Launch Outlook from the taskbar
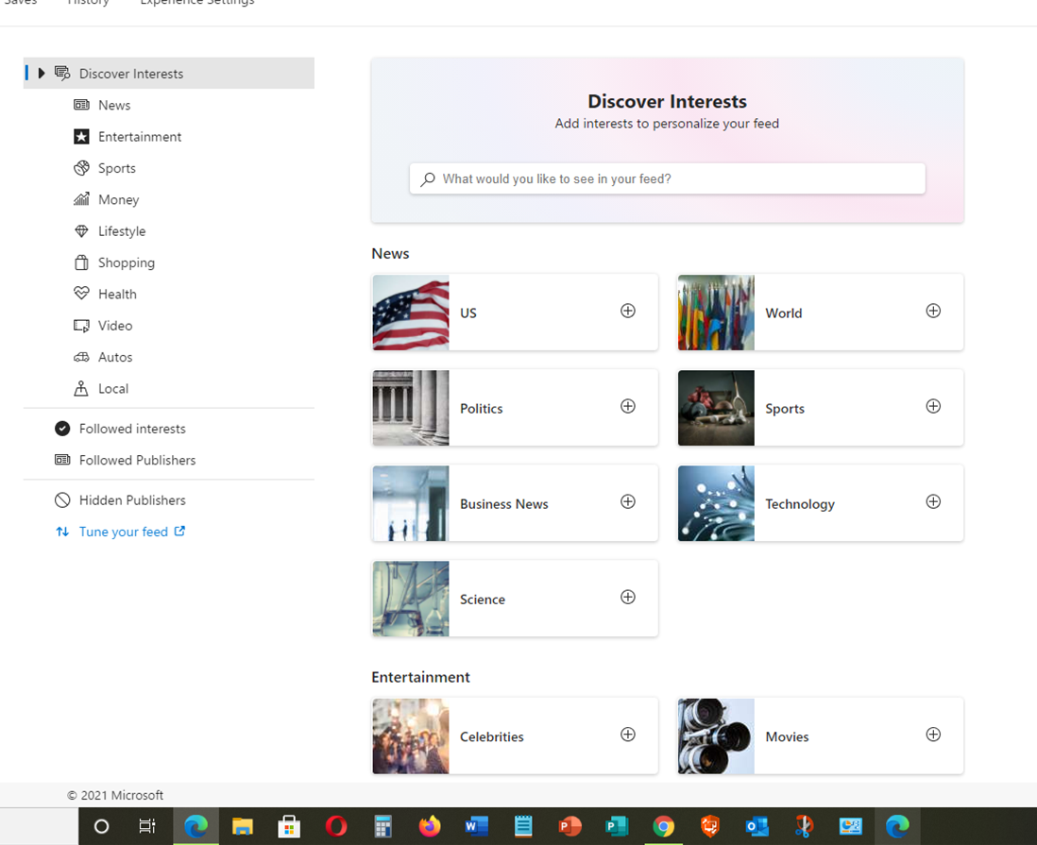The width and height of the screenshot is (1037, 845). point(756,827)
